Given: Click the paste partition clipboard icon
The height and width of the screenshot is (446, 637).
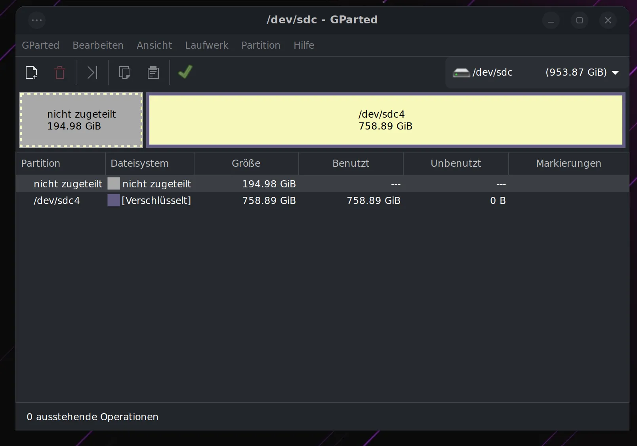Looking at the screenshot, I should click(153, 72).
